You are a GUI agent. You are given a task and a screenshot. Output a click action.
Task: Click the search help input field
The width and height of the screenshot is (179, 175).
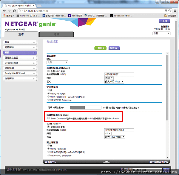(147, 170)
